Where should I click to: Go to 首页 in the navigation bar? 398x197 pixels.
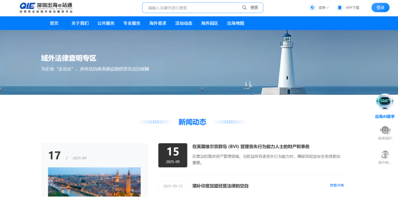point(54,23)
